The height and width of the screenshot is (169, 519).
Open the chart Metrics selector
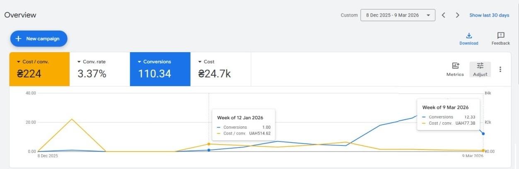(455, 69)
